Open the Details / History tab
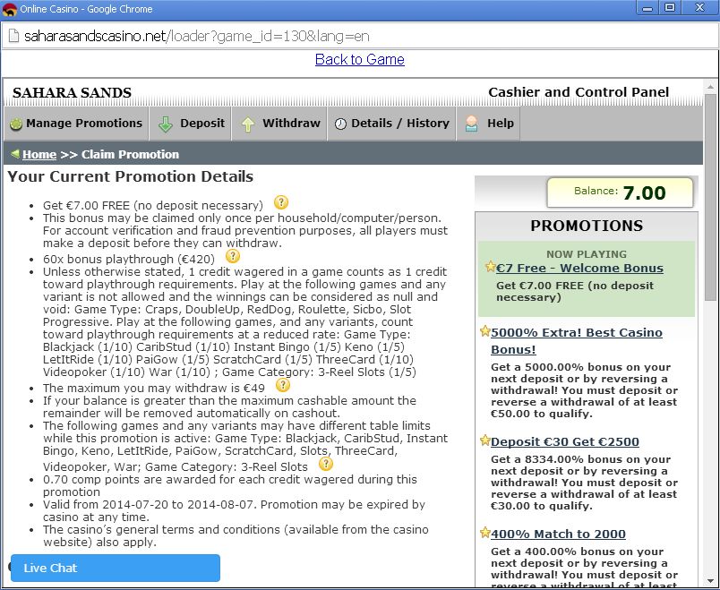This screenshot has width=720, height=590. coord(391,124)
